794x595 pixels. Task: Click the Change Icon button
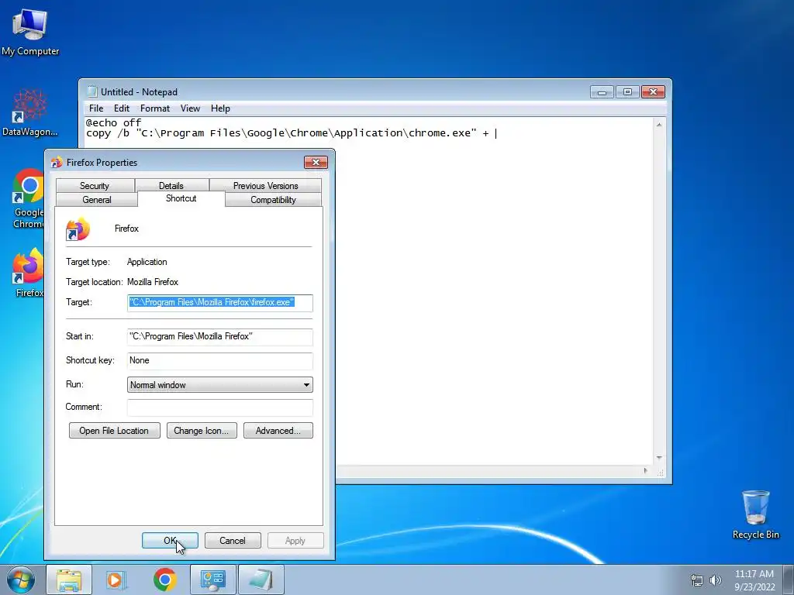(x=202, y=431)
